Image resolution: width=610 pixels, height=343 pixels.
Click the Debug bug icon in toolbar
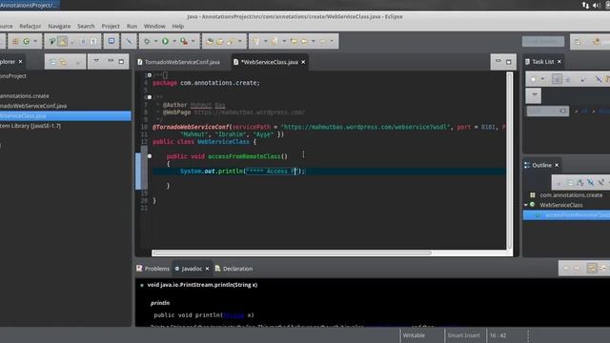[147, 41]
